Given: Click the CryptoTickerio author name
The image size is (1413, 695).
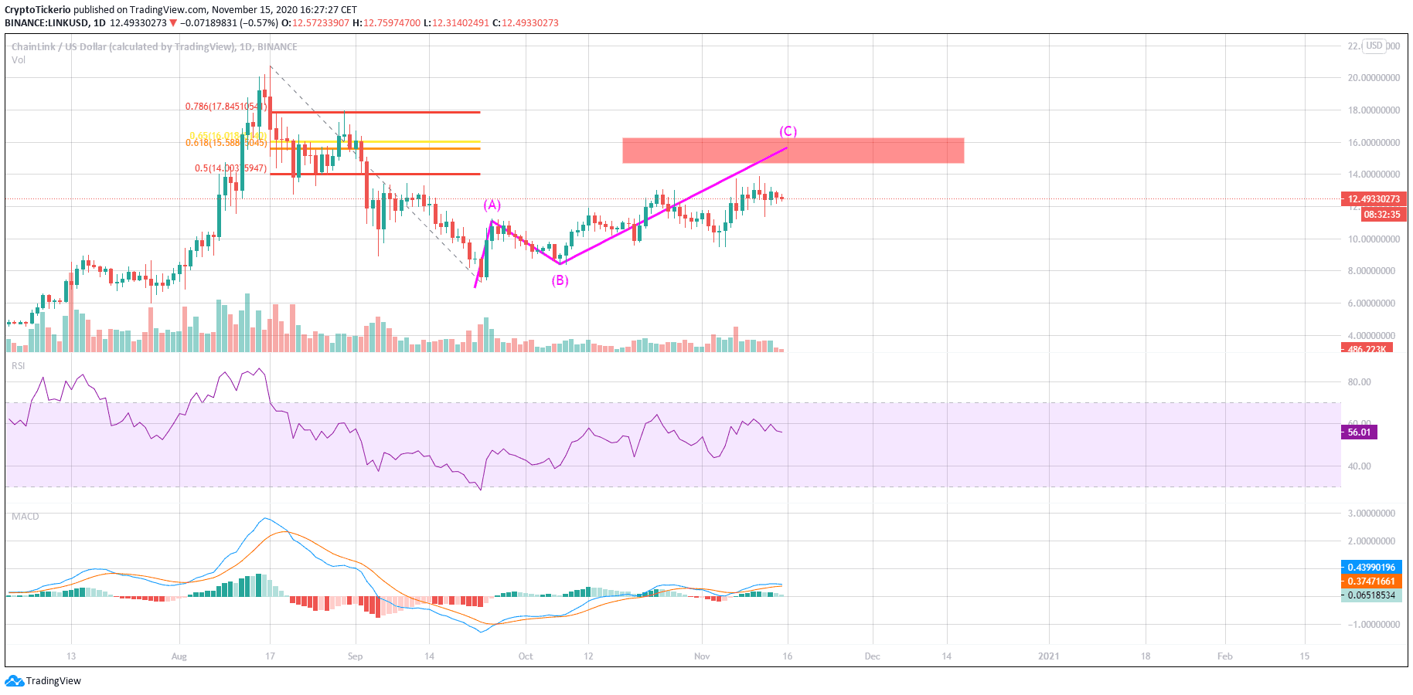Looking at the screenshot, I should click(x=38, y=10).
